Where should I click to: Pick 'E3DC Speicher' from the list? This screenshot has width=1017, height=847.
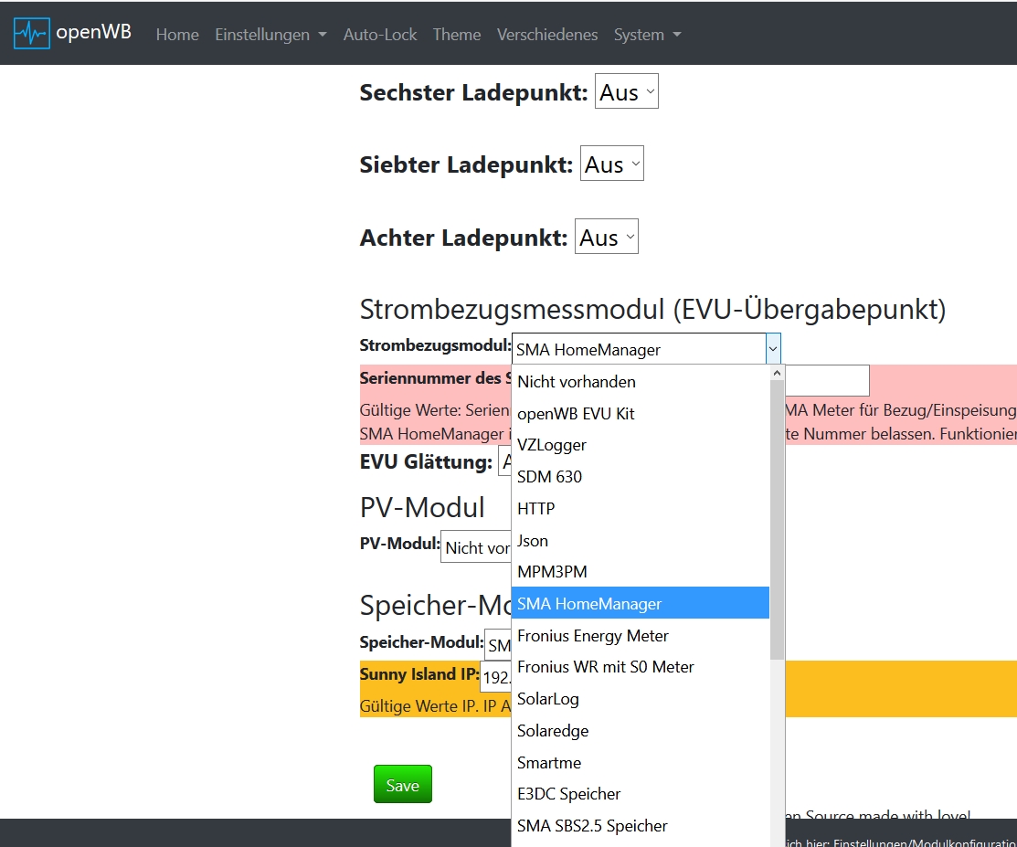tap(641, 794)
